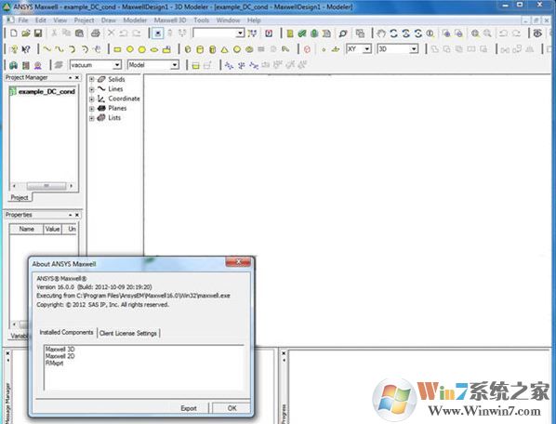Create a new project with the New icon

13,33
